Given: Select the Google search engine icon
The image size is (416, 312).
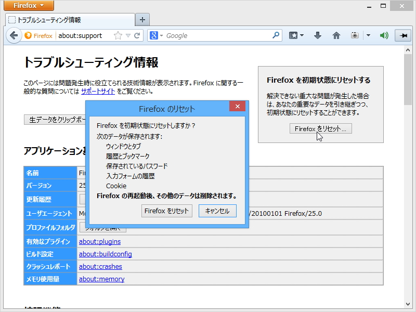Looking at the screenshot, I should point(154,35).
